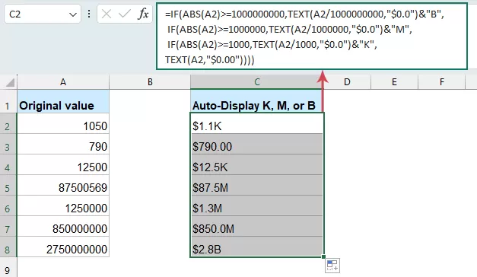Open the Name Box dropdown arrow
This screenshot has width=477, height=277.
pyautogui.click(x=73, y=14)
